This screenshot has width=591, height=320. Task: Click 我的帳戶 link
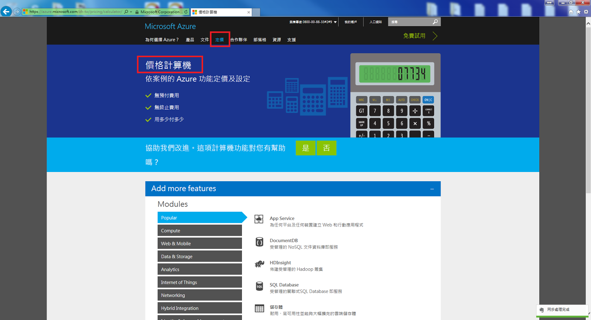click(x=351, y=22)
